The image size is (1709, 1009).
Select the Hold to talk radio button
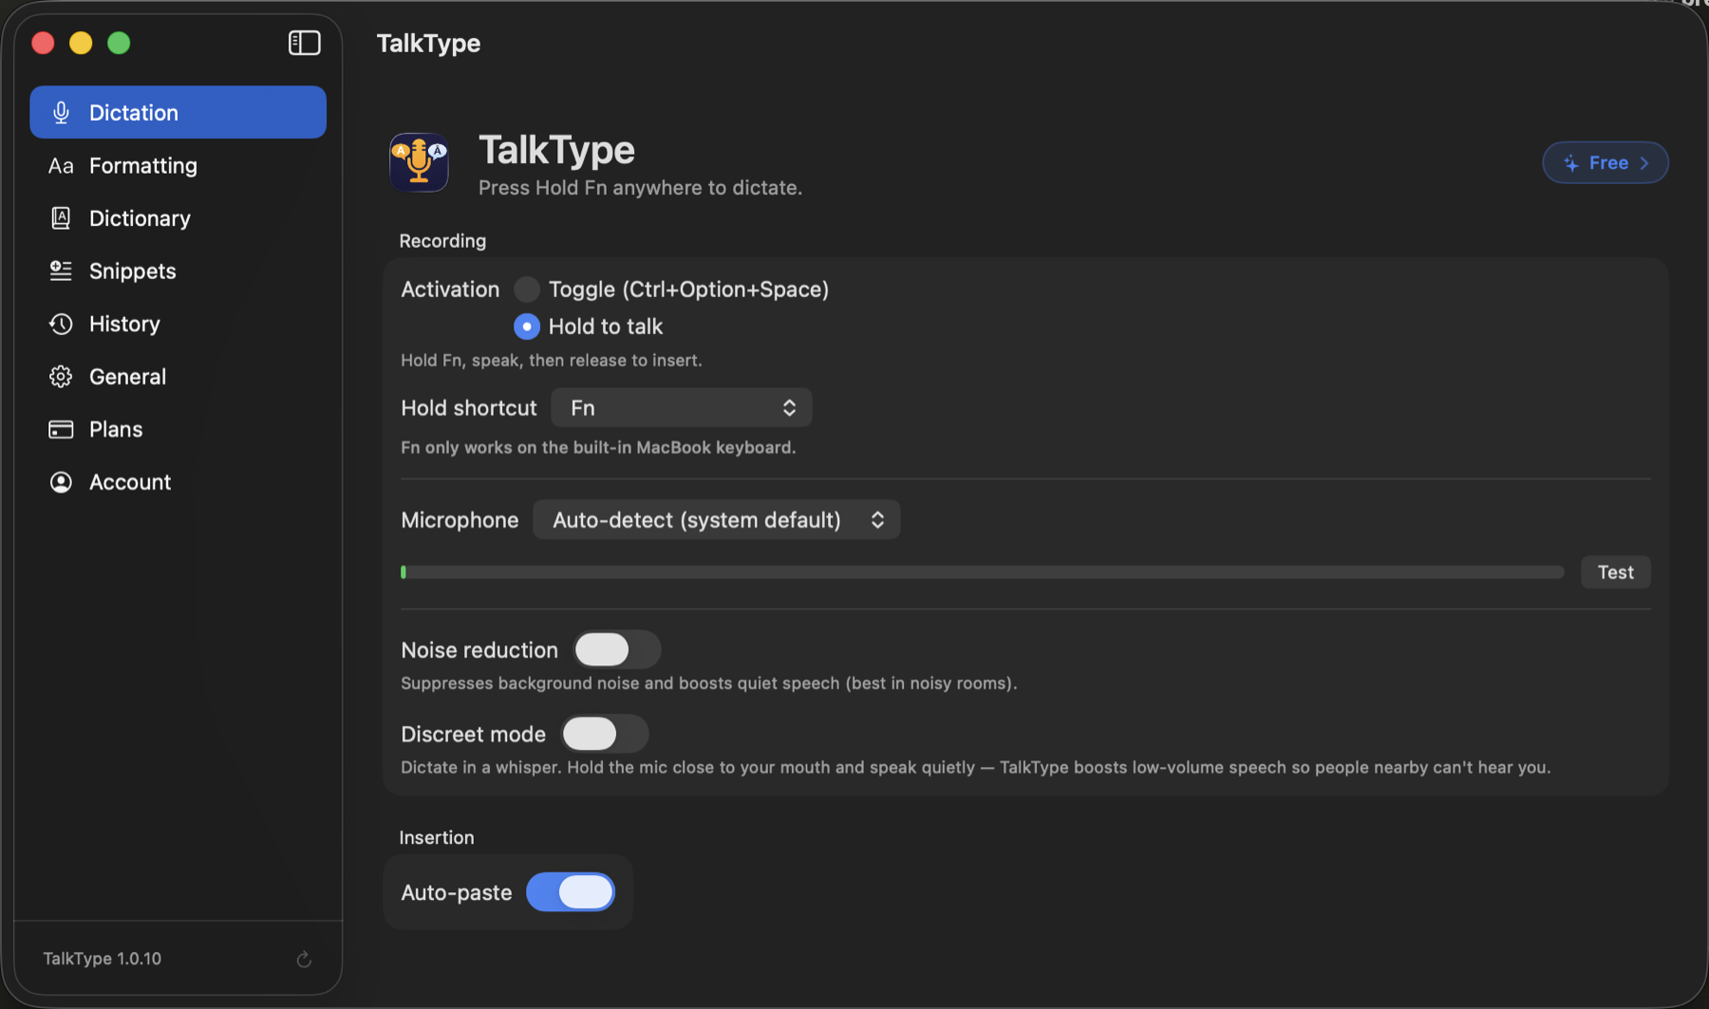(527, 327)
